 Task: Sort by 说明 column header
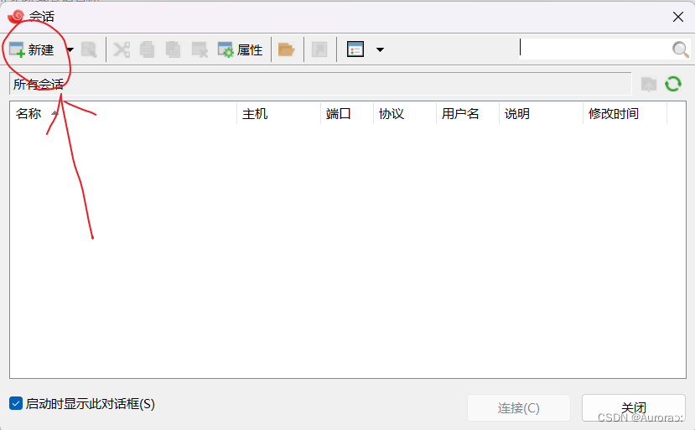tap(542, 113)
